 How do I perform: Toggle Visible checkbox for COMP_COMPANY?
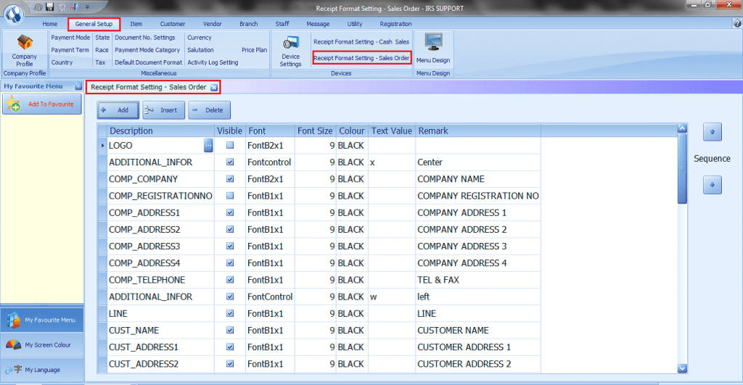pos(230,179)
